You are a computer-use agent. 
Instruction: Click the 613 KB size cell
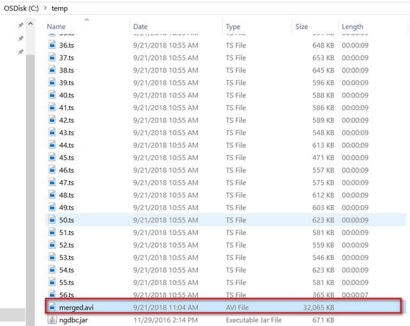point(323,145)
